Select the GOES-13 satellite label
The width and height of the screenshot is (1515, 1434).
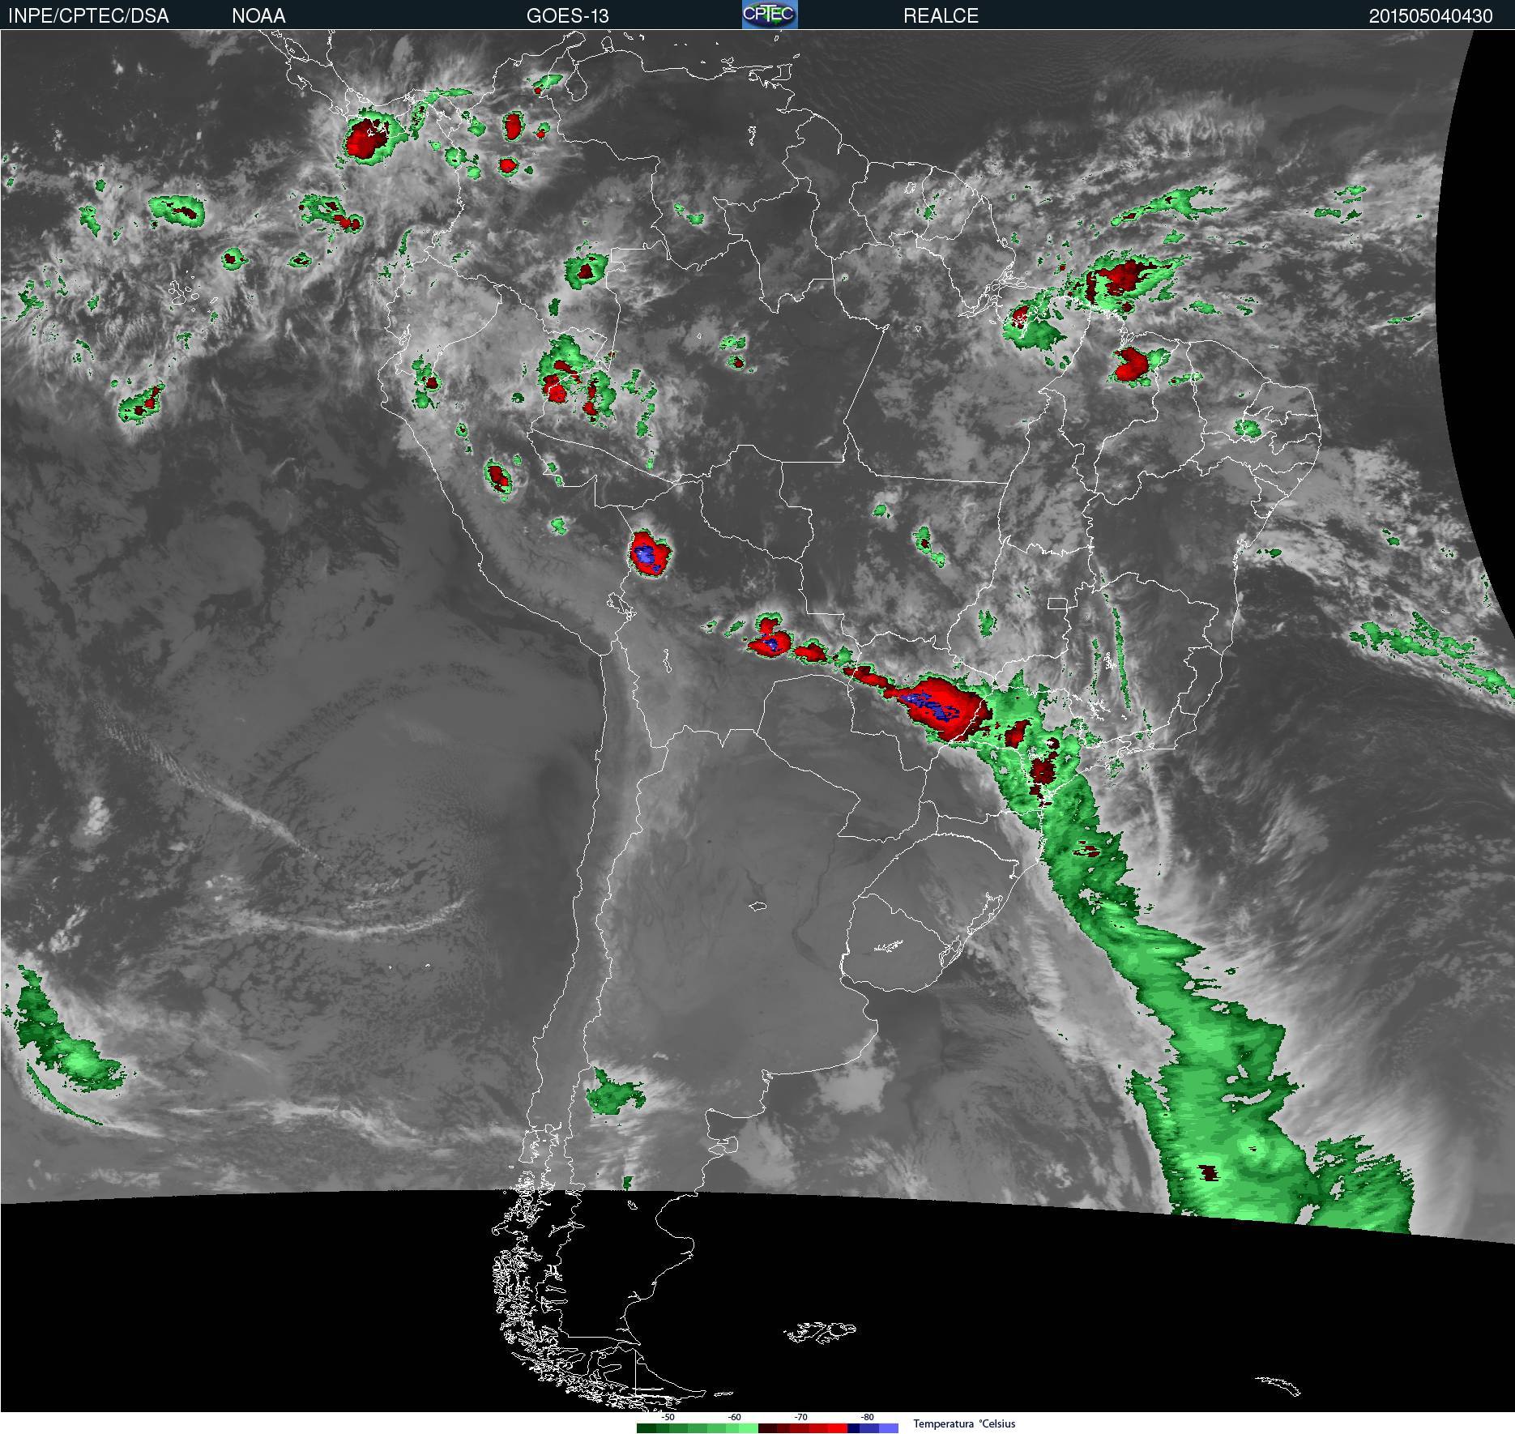[x=567, y=16]
